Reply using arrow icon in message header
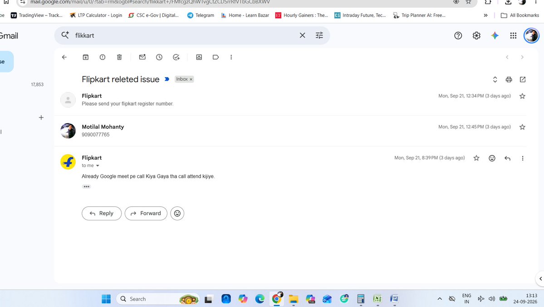544x307 pixels. (x=508, y=158)
